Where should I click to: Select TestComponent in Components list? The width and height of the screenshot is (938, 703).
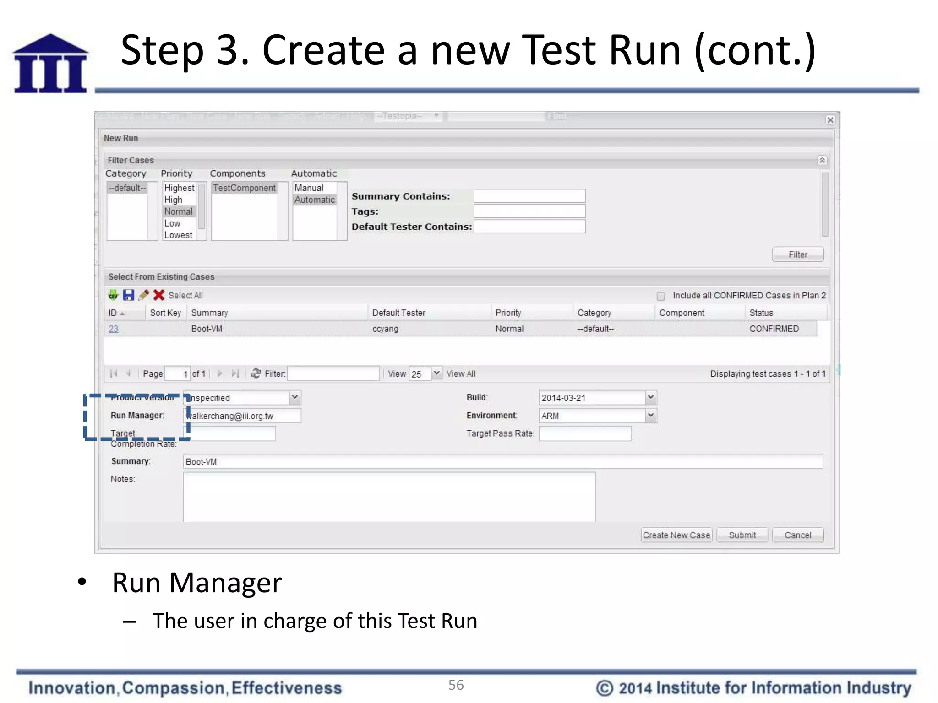245,188
